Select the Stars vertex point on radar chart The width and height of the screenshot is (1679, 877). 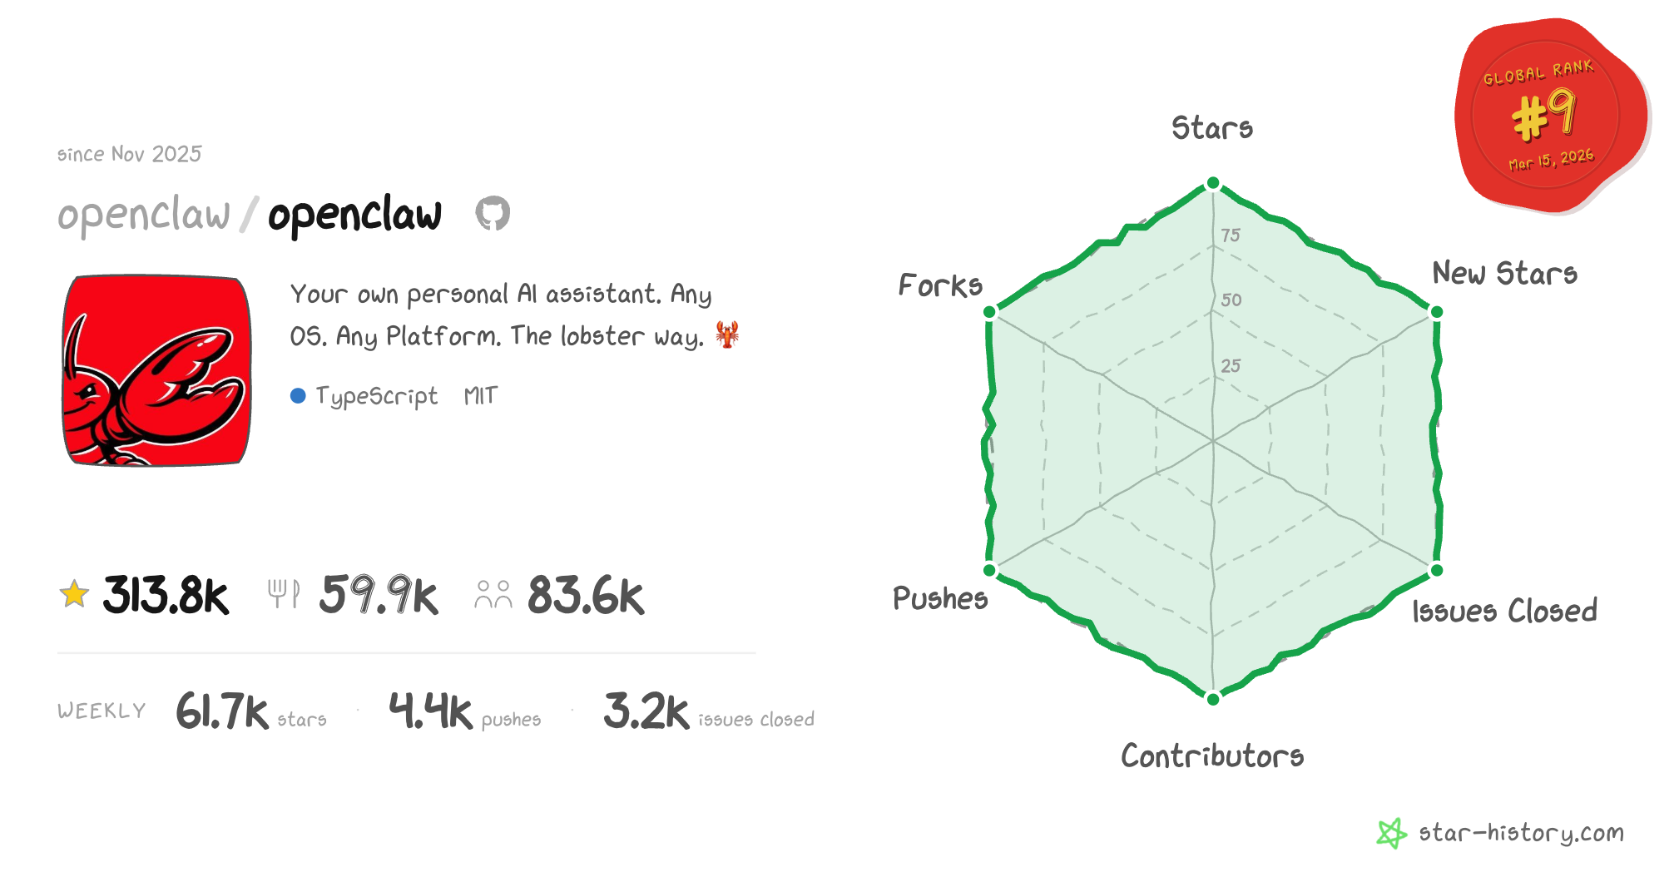[x=1213, y=183]
